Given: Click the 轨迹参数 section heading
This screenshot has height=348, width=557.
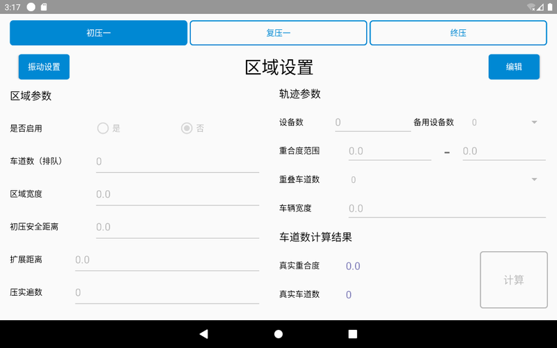Looking at the screenshot, I should click(300, 94).
